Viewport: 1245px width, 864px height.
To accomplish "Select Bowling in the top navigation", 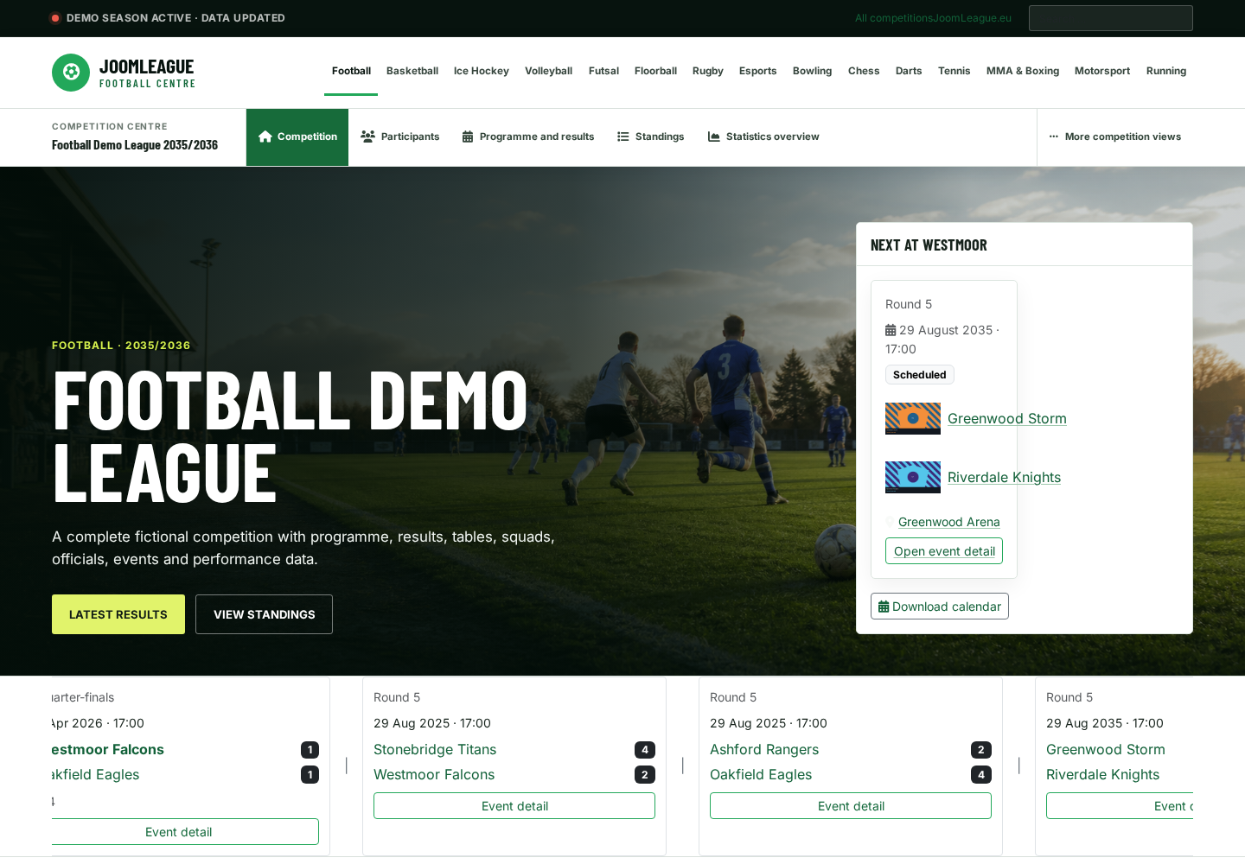I will click(812, 71).
